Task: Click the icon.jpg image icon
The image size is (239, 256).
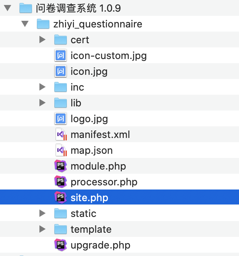Action: tap(61, 71)
